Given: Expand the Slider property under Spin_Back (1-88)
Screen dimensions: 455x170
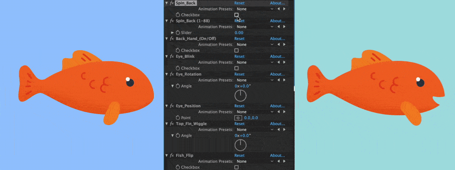Looking at the screenshot, I should 173,32.
